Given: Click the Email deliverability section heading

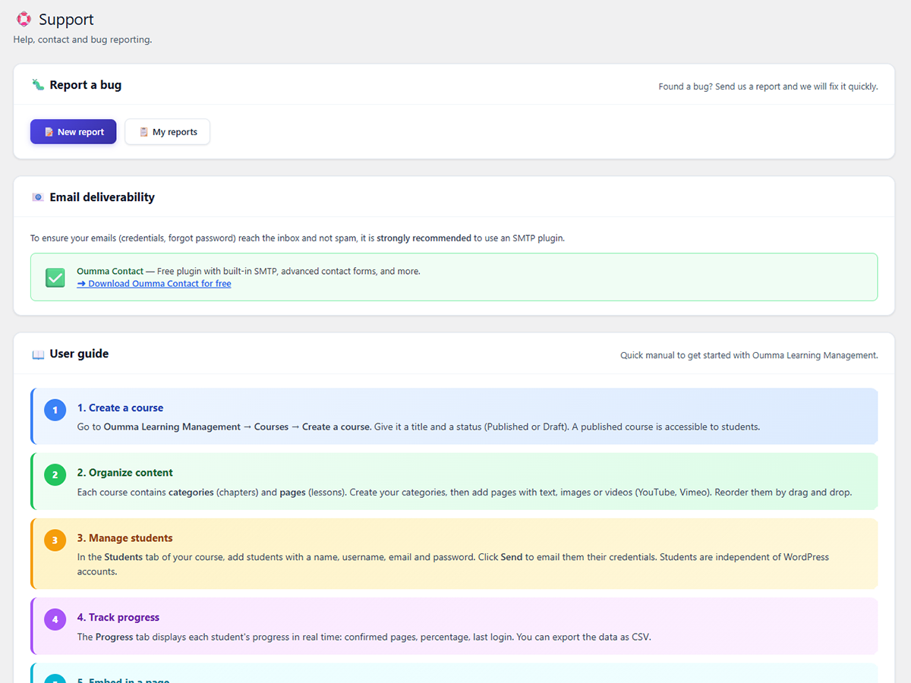Looking at the screenshot, I should [x=102, y=197].
